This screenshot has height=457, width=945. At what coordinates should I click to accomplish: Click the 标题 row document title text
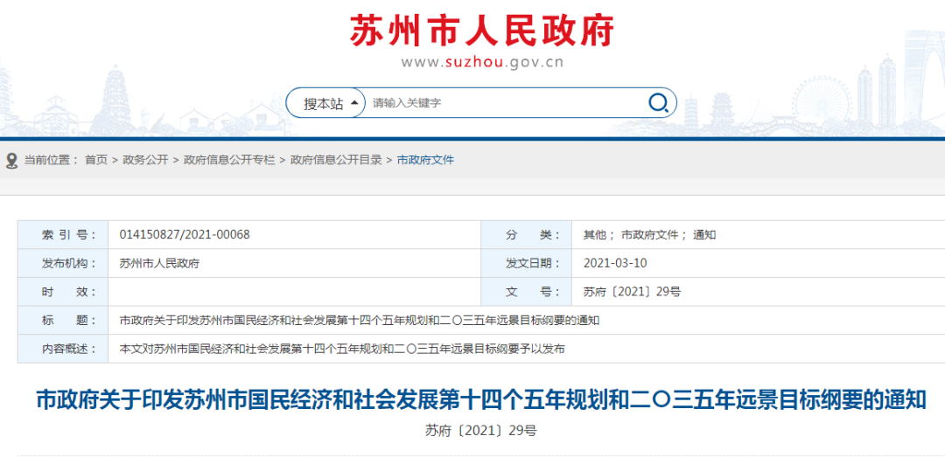360,321
